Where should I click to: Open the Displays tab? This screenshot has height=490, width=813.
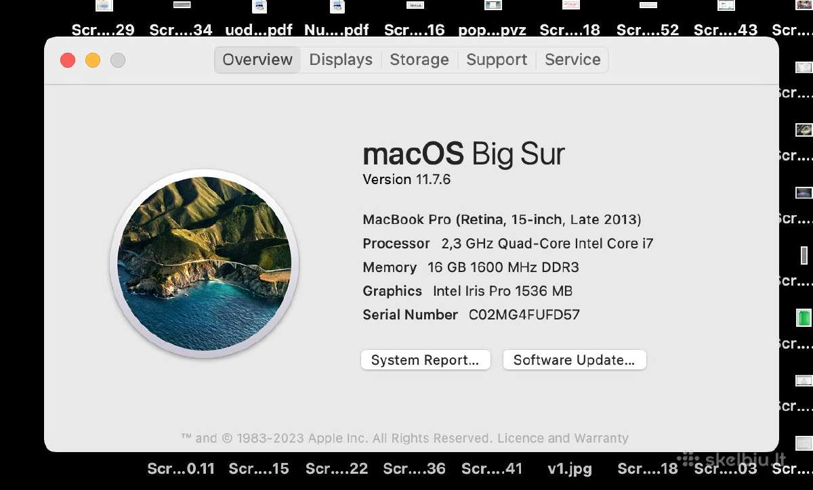tap(341, 60)
